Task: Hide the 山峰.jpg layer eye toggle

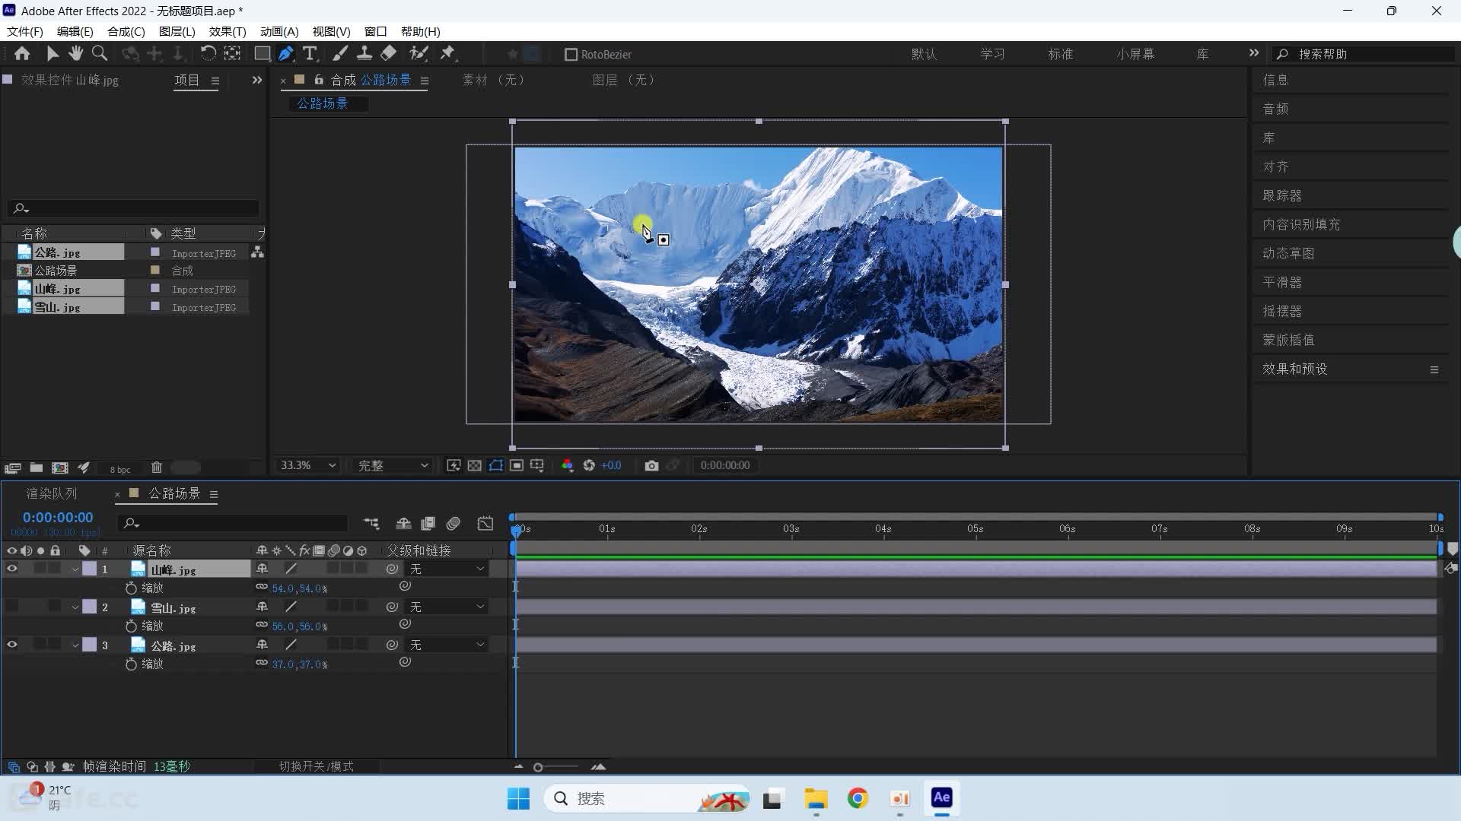Action: tap(12, 569)
